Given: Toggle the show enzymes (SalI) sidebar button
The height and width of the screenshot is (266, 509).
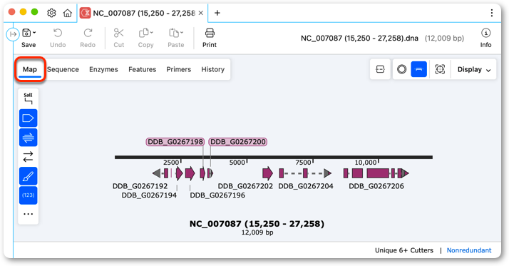Looking at the screenshot, I should tap(29, 98).
